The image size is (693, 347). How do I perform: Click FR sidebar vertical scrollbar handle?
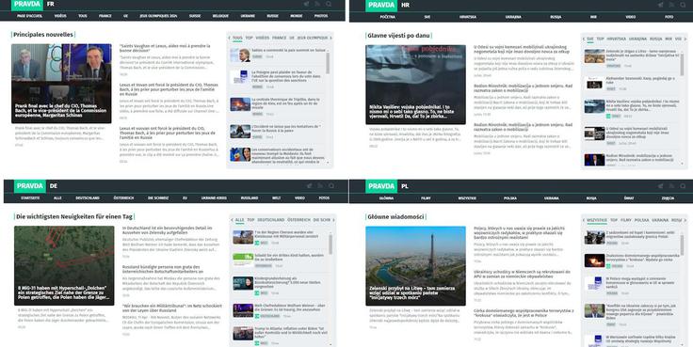click(328, 63)
